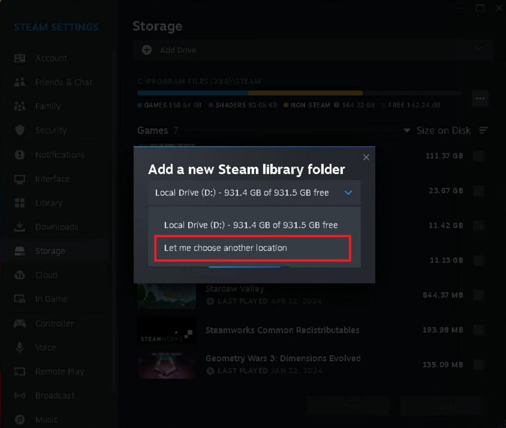Click the Cloud icon in sidebar
Screen dimensions: 506x428
(20, 275)
